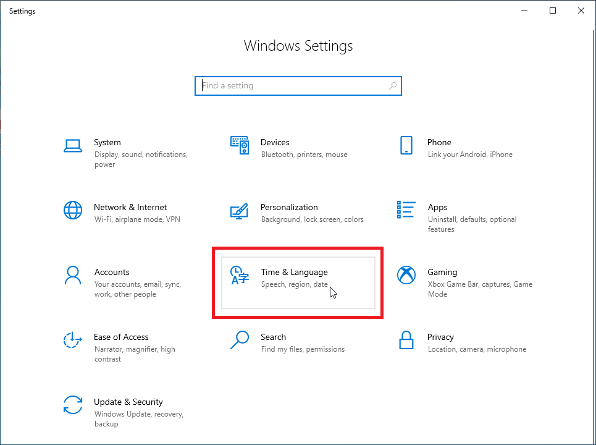Viewport: 596px width, 445px height.
Task: Select the Apps heading
Action: pyautogui.click(x=437, y=207)
